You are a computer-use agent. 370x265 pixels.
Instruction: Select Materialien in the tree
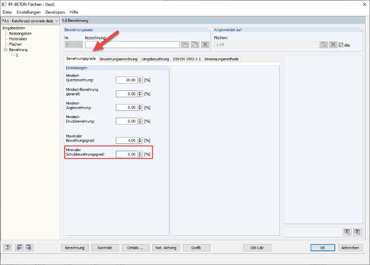18,39
